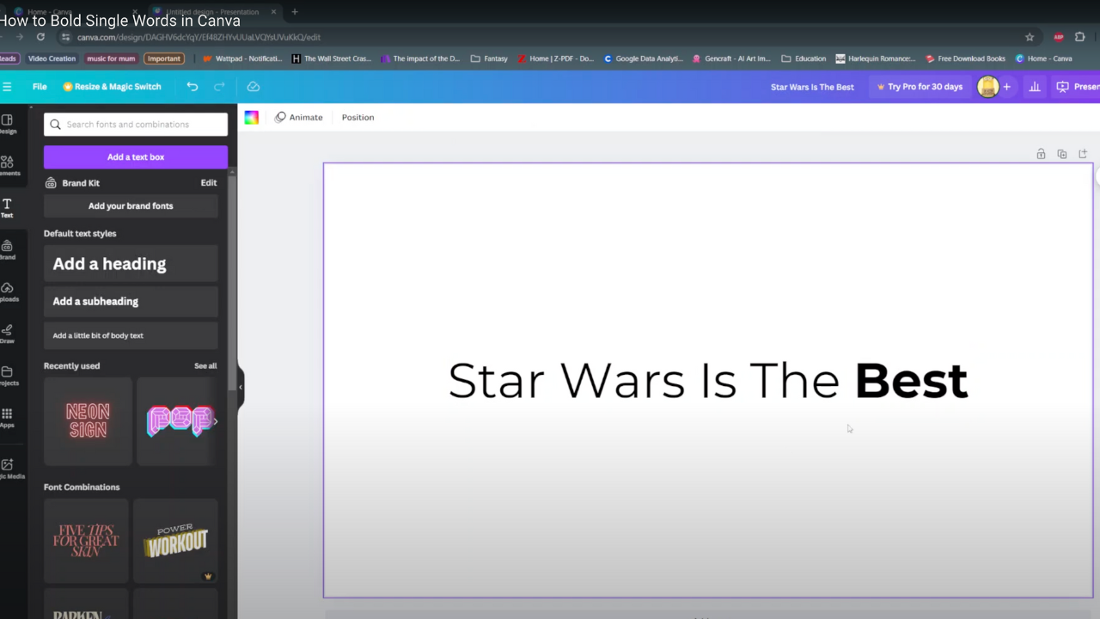Insert Add a little bit of body text
The width and height of the screenshot is (1100, 619).
point(131,336)
